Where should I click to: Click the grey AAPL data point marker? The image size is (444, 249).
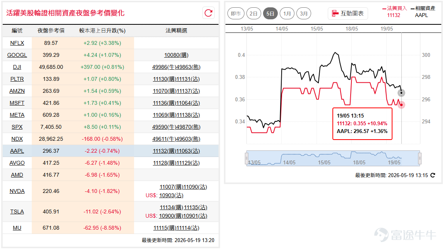401,93
